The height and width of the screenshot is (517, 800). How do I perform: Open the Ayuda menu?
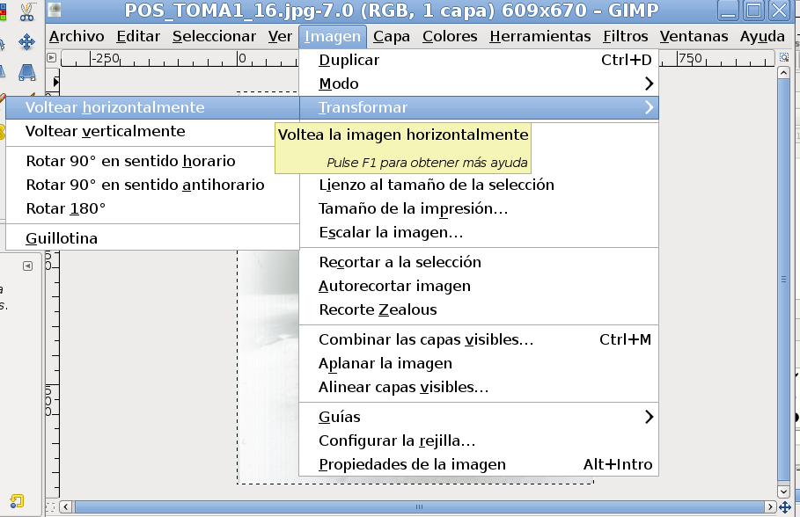coord(762,36)
